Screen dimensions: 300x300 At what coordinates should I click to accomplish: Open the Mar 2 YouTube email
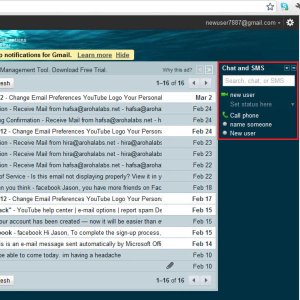coord(107,97)
